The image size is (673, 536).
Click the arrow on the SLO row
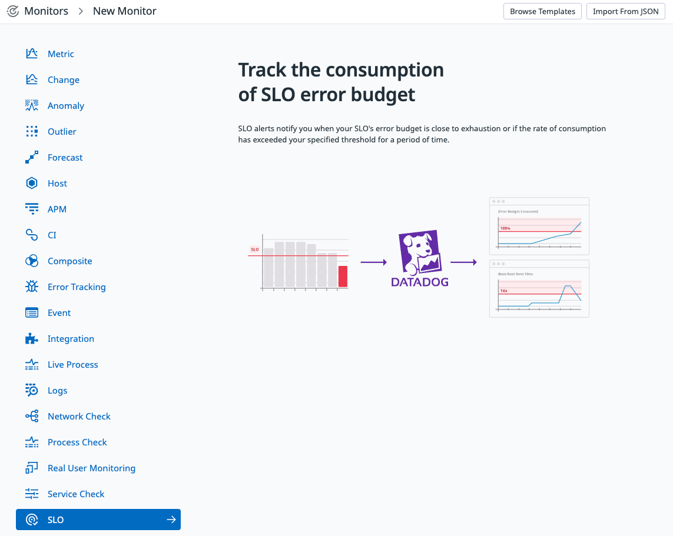tap(171, 520)
